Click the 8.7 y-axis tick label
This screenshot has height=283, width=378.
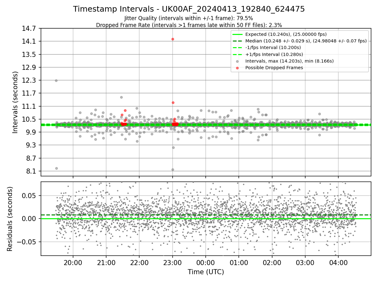point(31,158)
